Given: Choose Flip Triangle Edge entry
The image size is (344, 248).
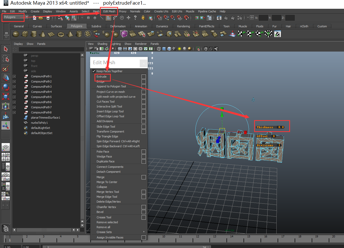Looking at the screenshot, I should tap(107, 136).
